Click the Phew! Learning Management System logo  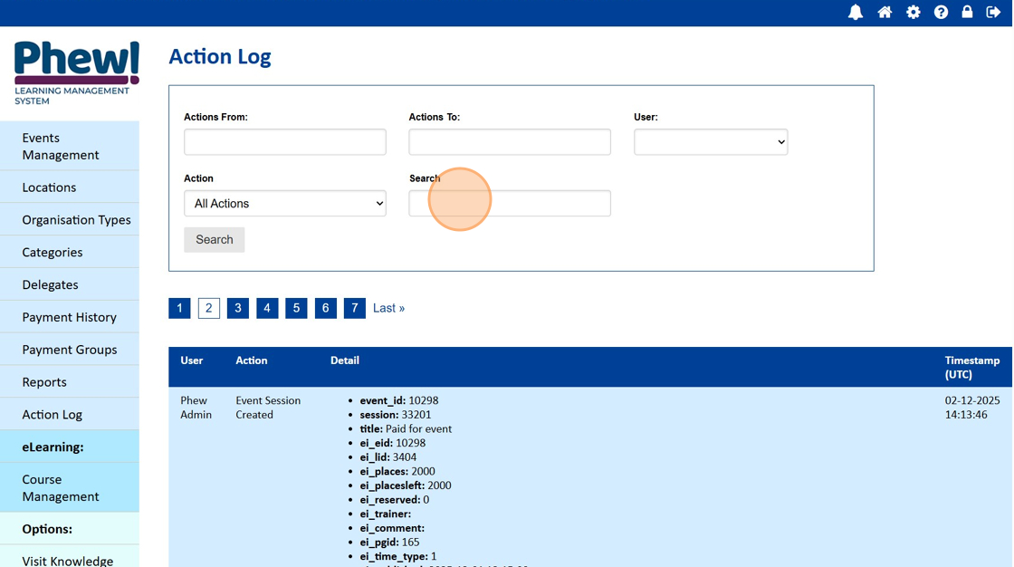pyautogui.click(x=76, y=73)
